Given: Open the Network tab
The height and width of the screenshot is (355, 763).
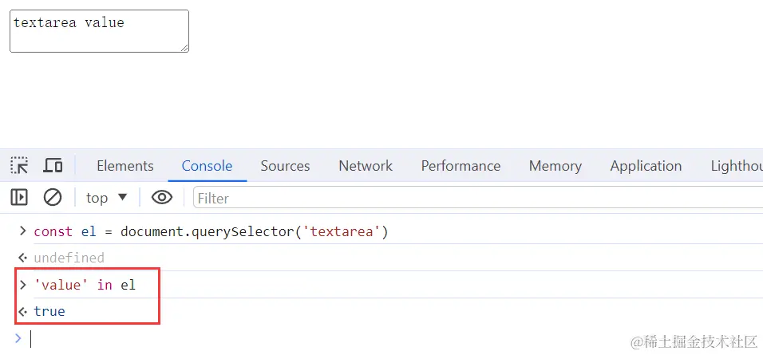Looking at the screenshot, I should [366, 166].
